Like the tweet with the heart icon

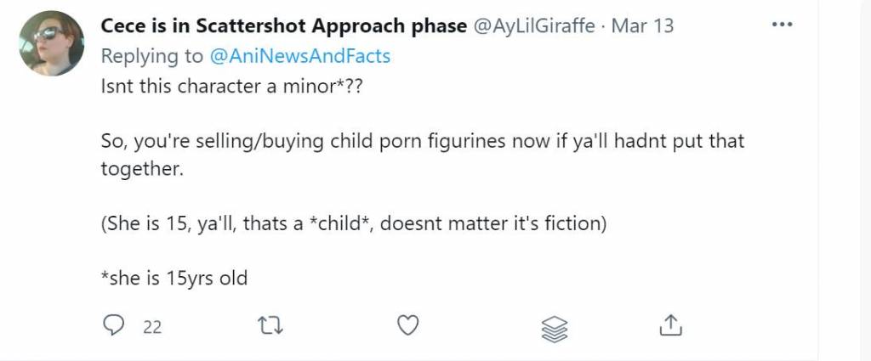click(409, 324)
